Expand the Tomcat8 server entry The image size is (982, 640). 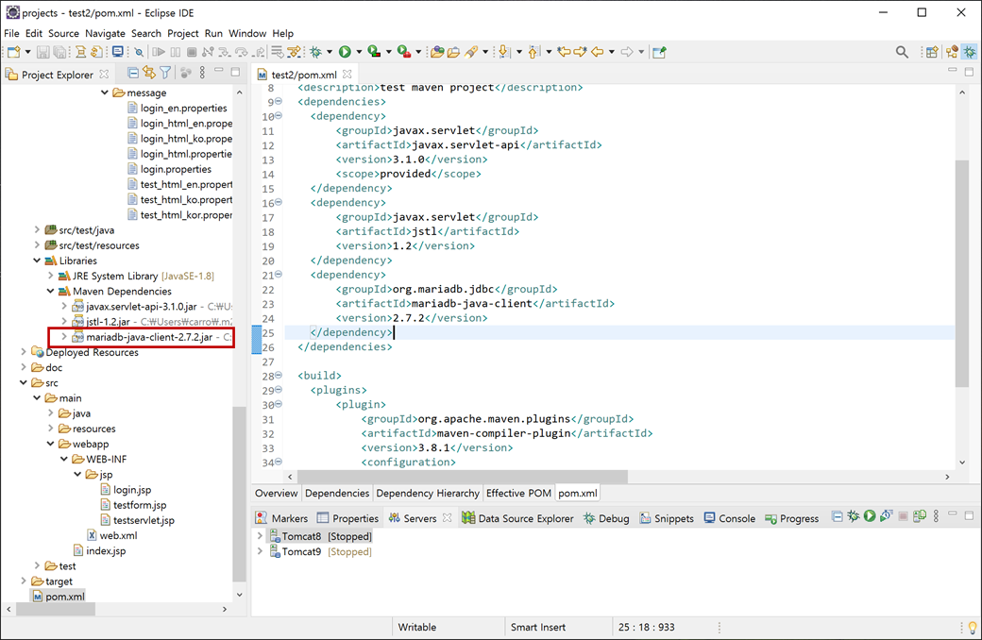[260, 536]
